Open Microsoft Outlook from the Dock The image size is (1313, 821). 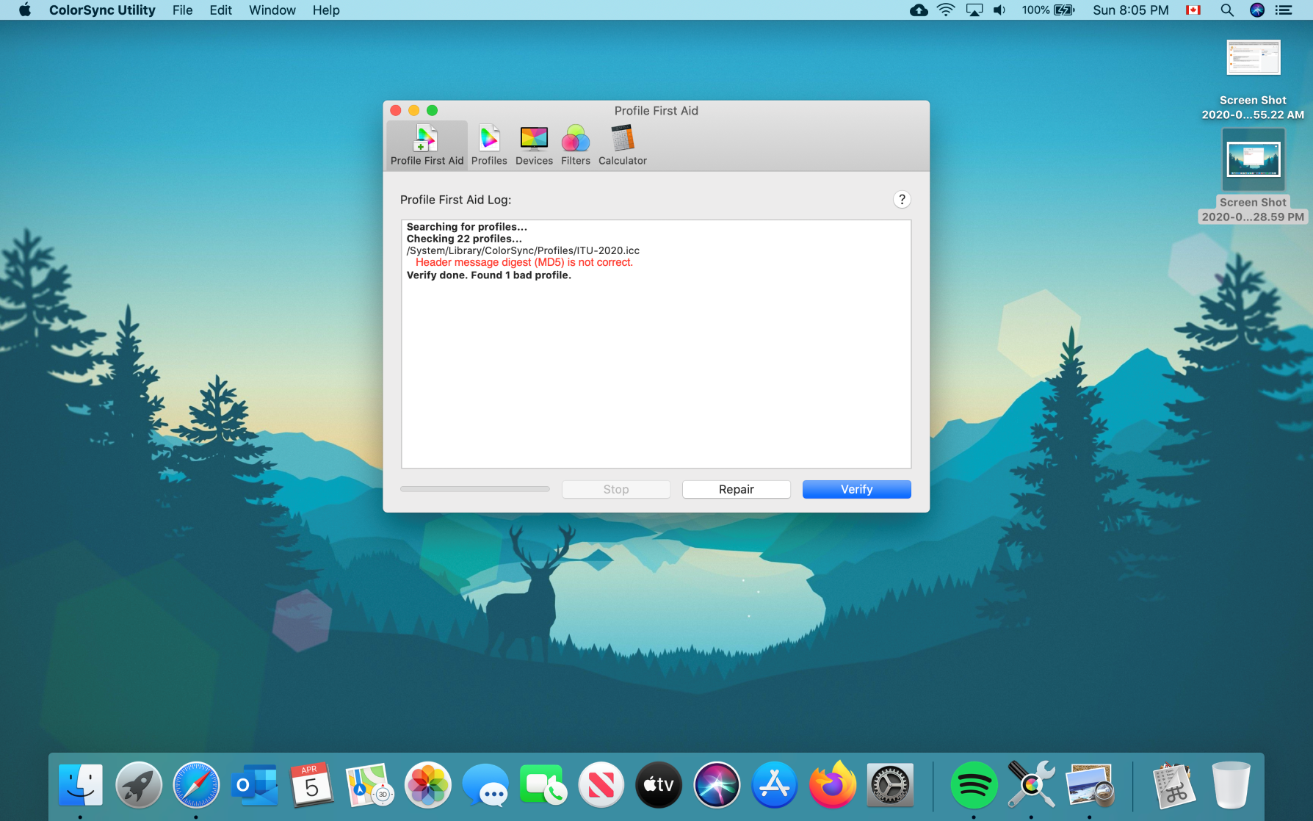pos(254,785)
